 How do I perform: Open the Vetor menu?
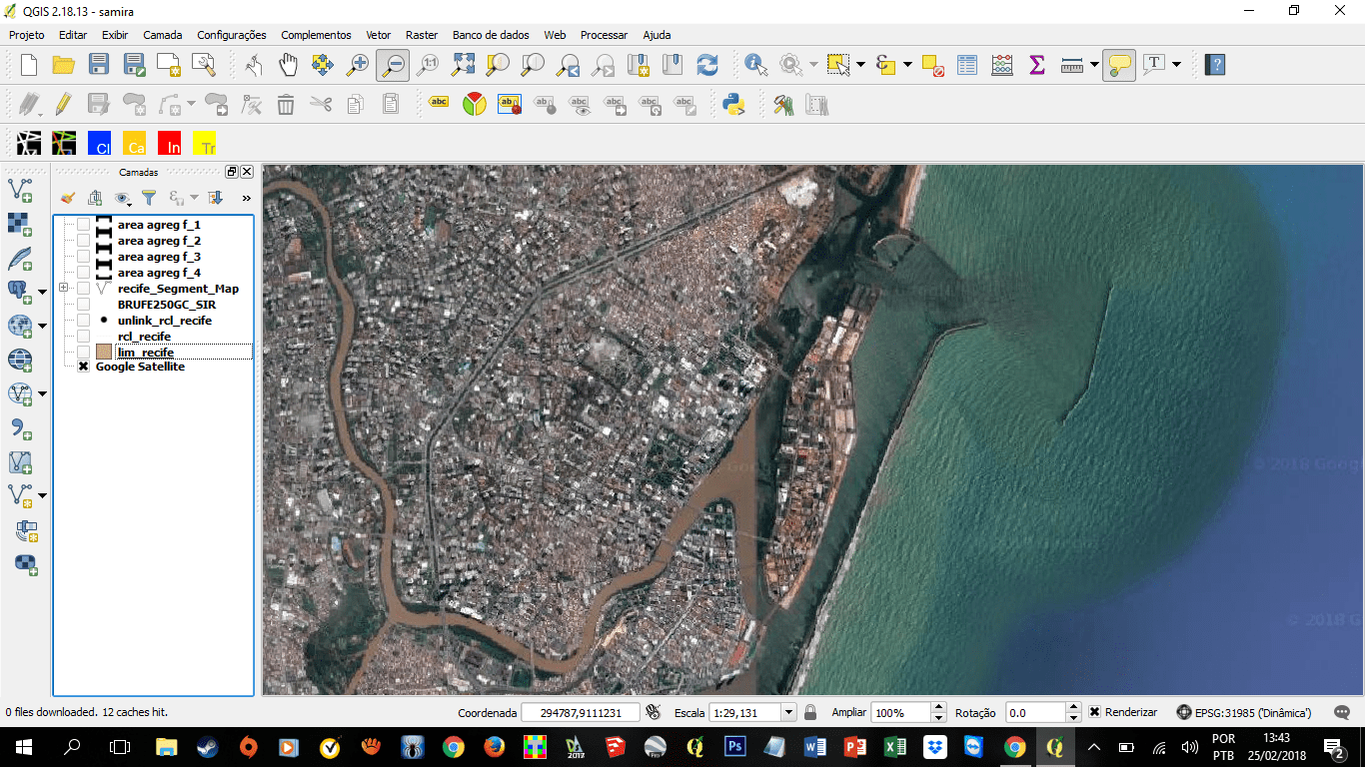(x=378, y=35)
